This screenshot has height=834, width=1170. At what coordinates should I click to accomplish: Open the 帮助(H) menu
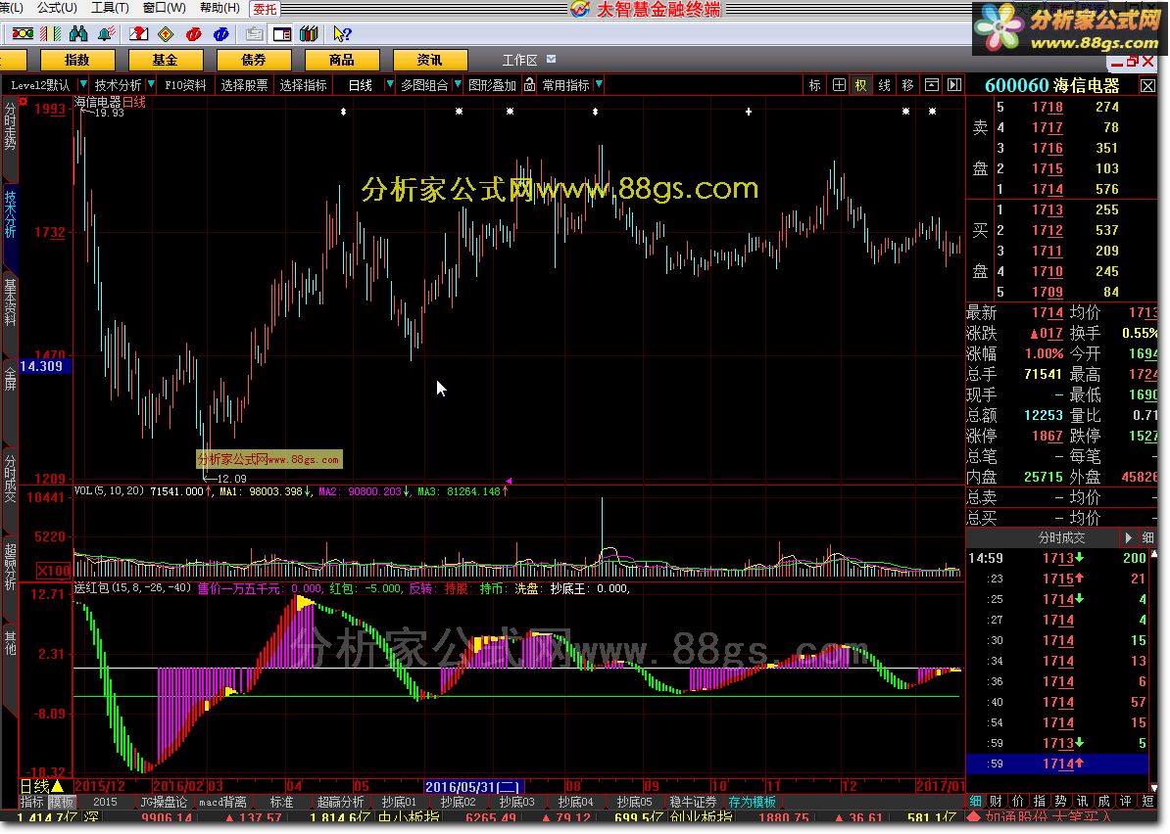219,8
